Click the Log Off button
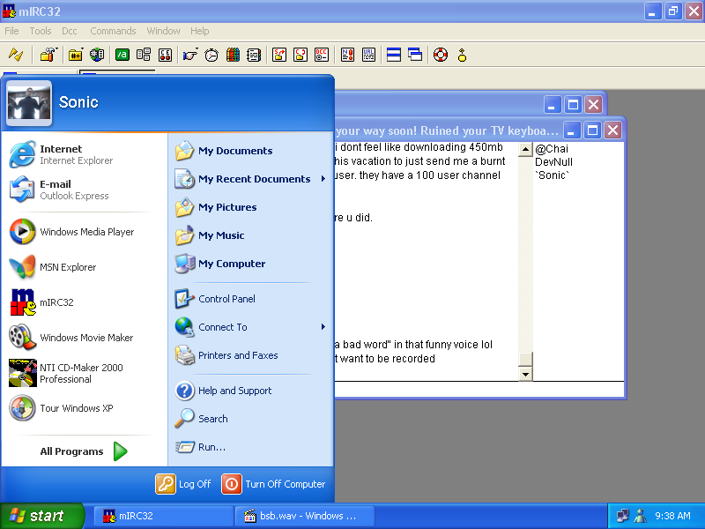This screenshot has height=529, width=705. [x=184, y=484]
